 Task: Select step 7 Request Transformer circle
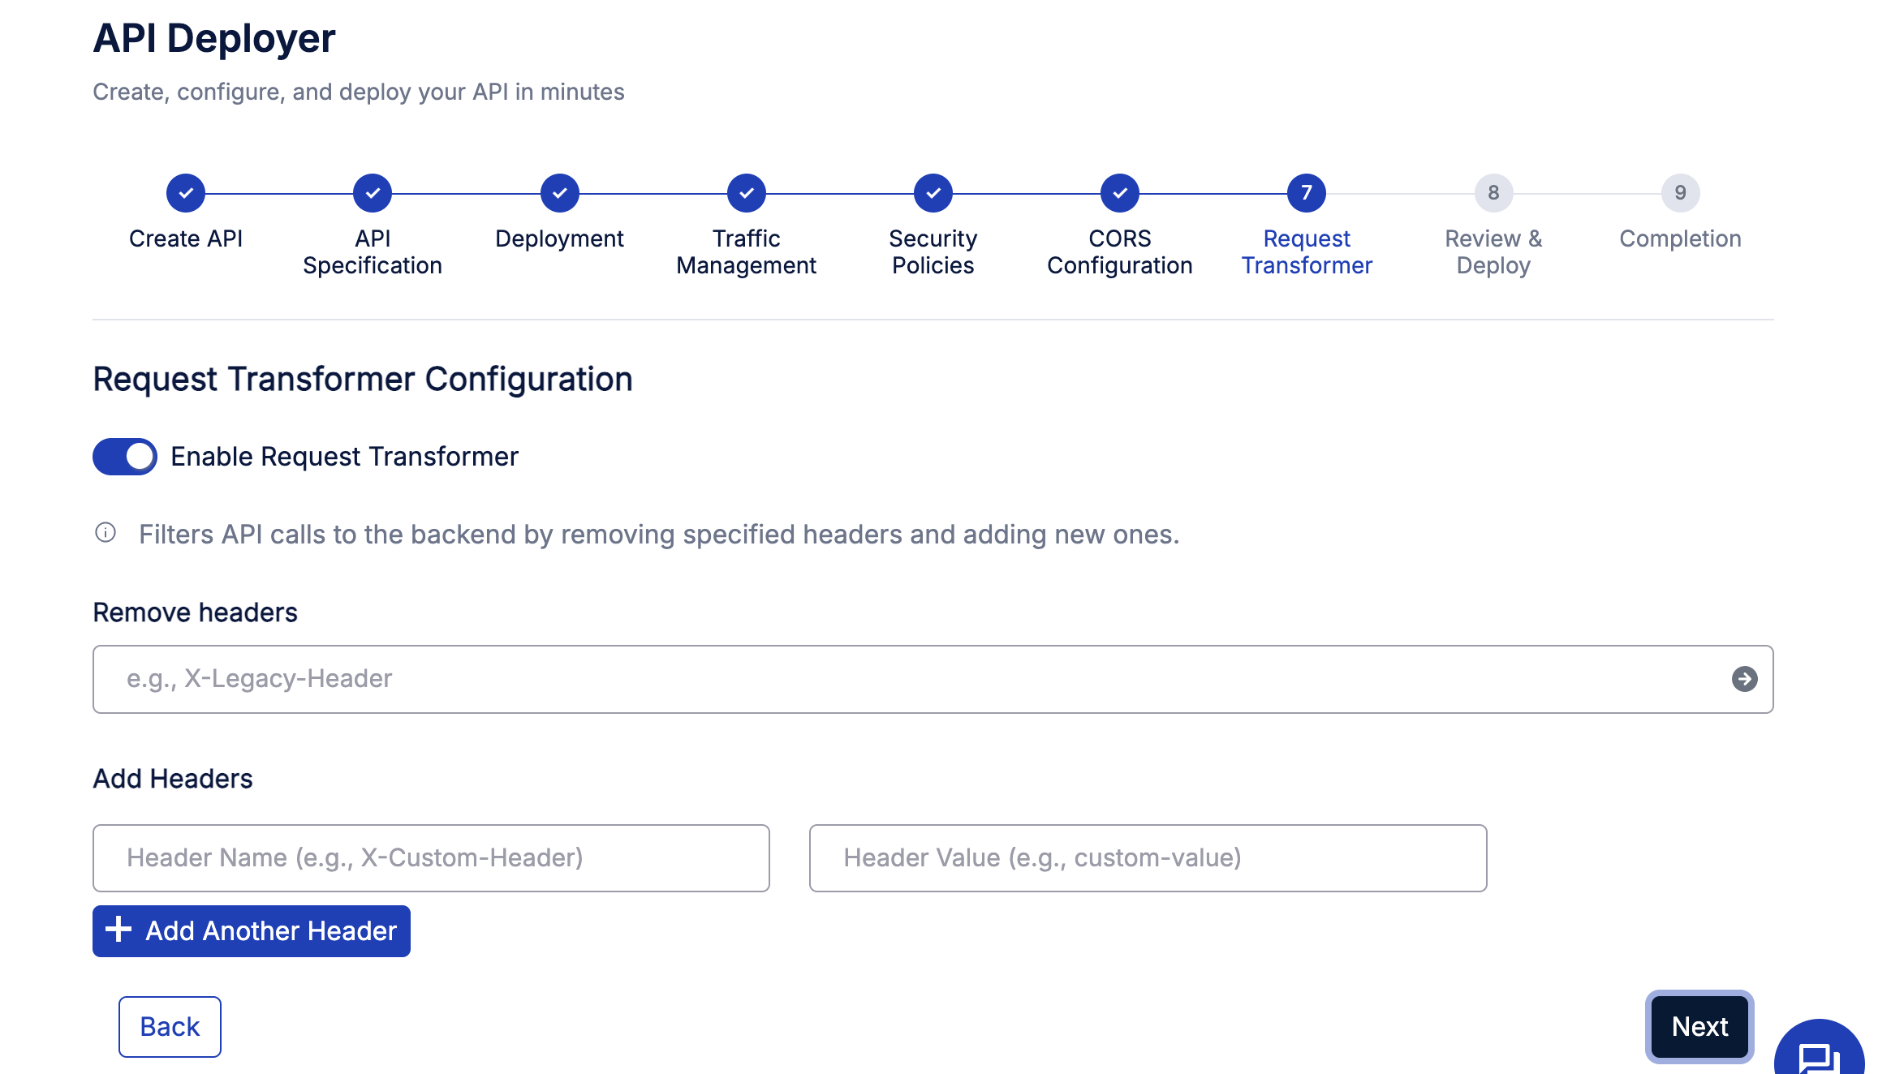(1307, 193)
